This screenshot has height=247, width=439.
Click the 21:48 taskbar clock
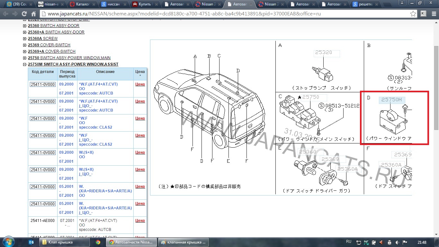(x=422, y=242)
